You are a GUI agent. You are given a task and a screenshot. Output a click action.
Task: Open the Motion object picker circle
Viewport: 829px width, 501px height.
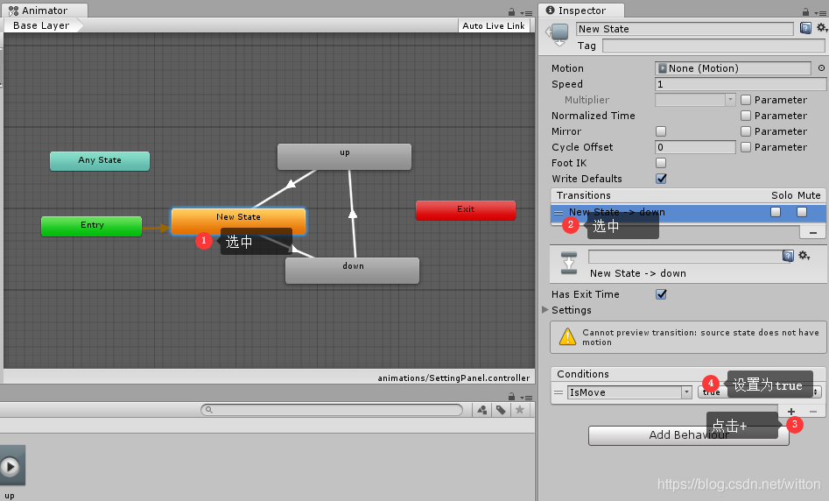(821, 68)
